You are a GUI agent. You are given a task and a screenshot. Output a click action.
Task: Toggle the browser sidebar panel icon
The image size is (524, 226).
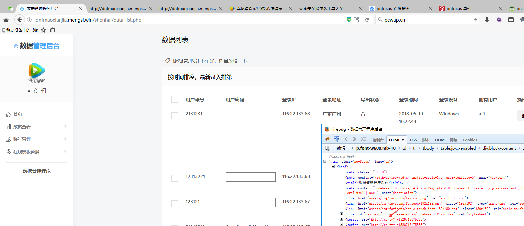pyautogui.click(x=511, y=20)
